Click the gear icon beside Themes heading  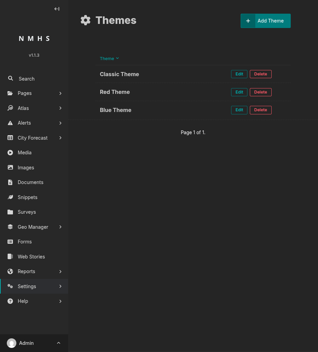86,20
